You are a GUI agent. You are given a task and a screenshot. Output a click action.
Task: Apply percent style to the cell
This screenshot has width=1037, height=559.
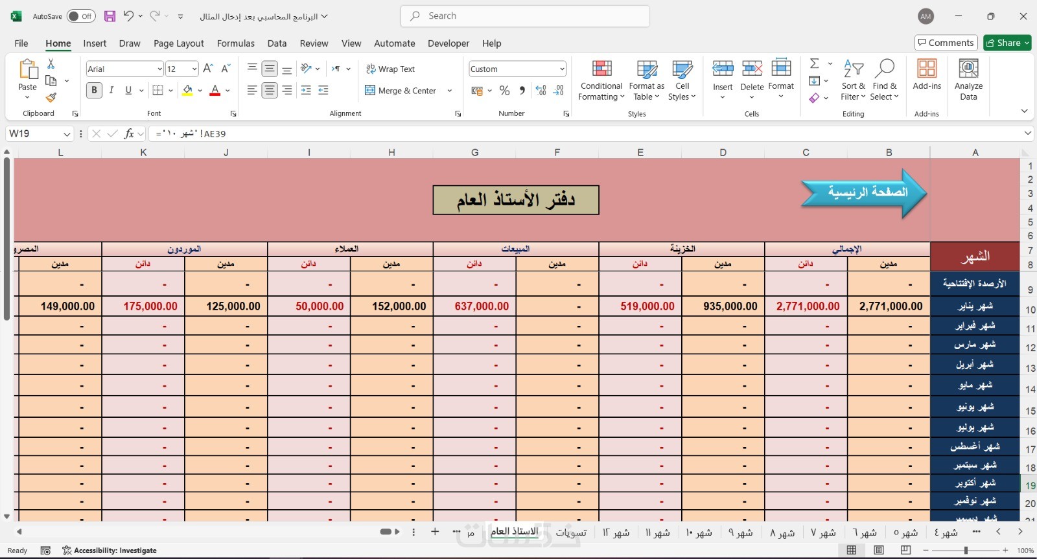click(x=504, y=91)
